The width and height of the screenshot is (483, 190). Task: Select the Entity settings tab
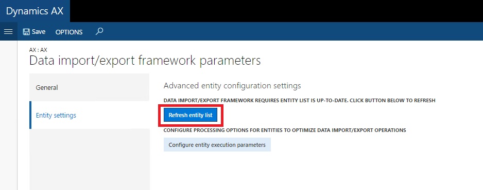[89, 115]
